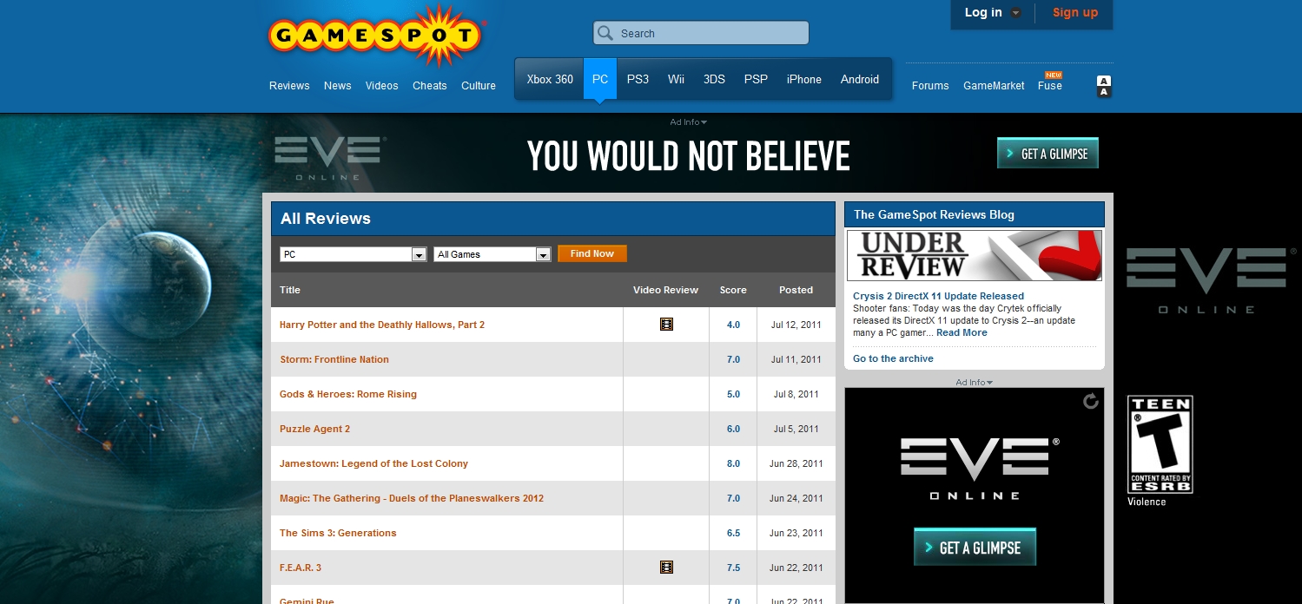Open the F.E.A.R. 3 review title

point(301,568)
